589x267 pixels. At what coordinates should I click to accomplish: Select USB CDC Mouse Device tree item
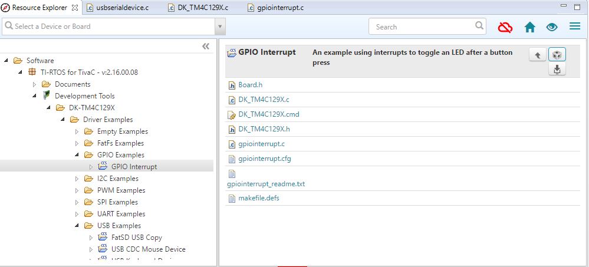pyautogui.click(x=149, y=249)
